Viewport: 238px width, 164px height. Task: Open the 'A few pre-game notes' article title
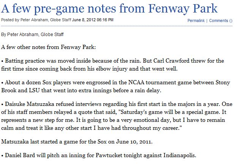pos(109,9)
